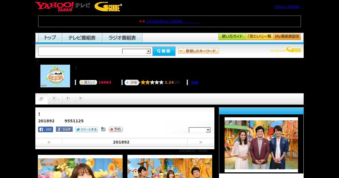Click the Facebook like count 205 button
The image size is (339, 178).
[x=45, y=129]
